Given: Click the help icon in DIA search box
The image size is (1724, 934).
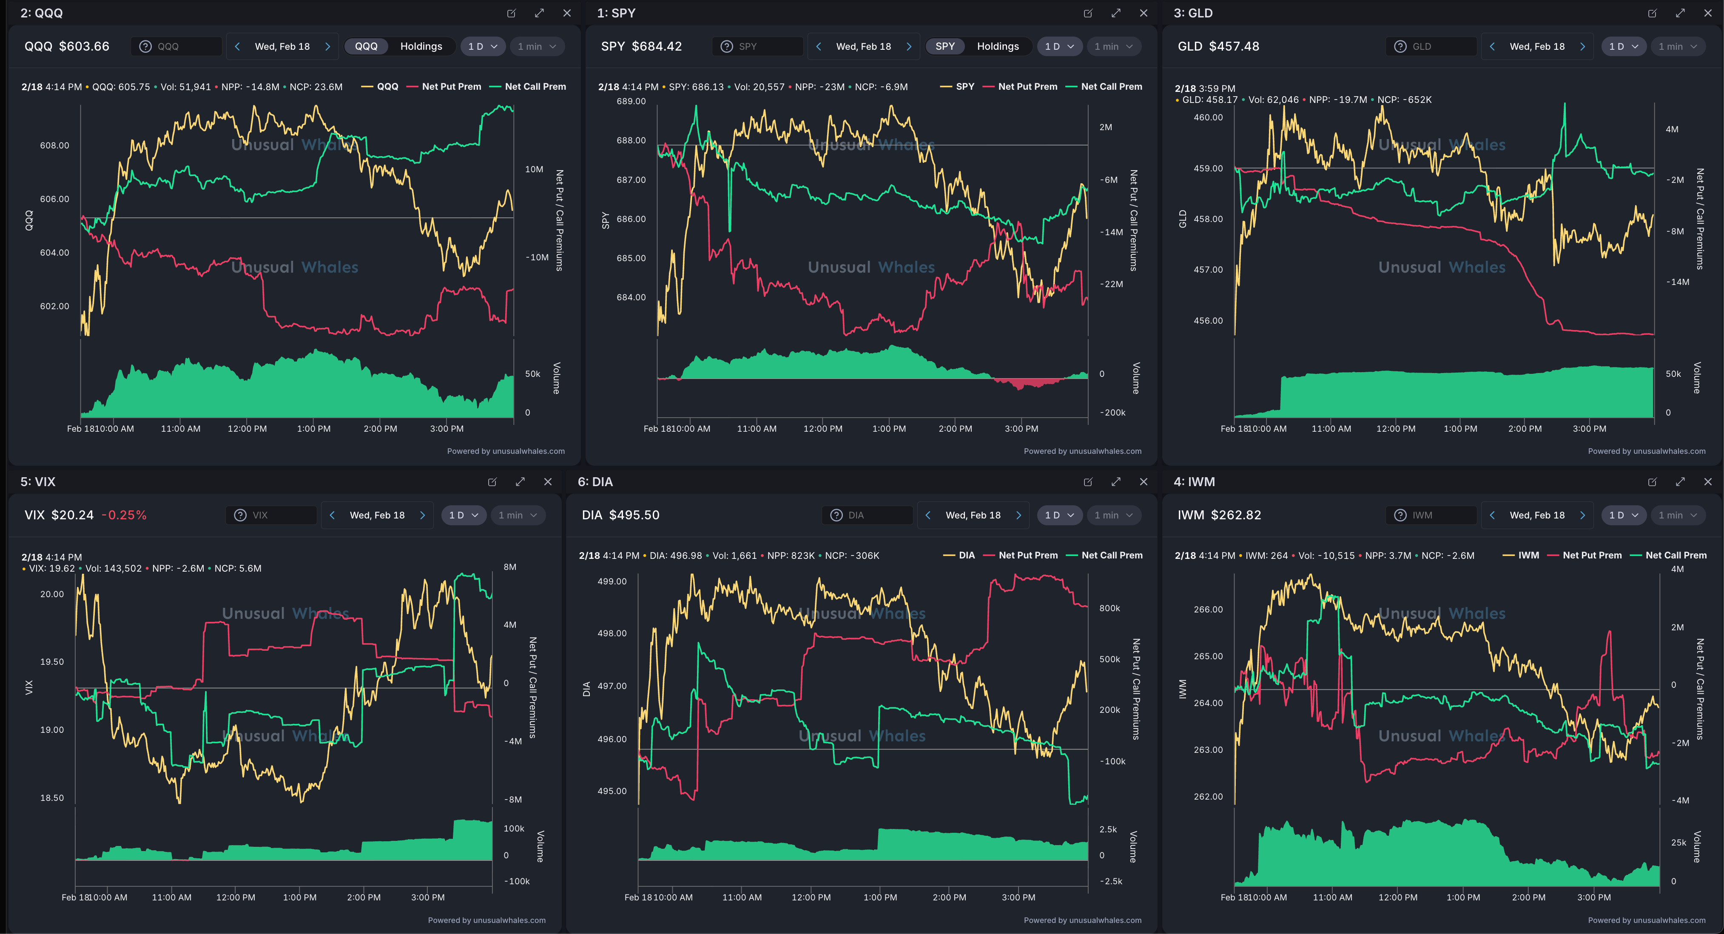Looking at the screenshot, I should (836, 515).
